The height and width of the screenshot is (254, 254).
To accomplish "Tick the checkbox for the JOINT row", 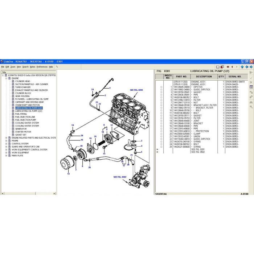I will pyautogui.click(x=161, y=121).
